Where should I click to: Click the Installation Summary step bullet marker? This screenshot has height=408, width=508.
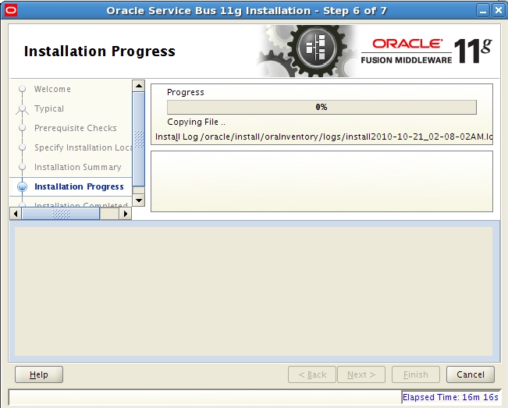tap(22, 167)
